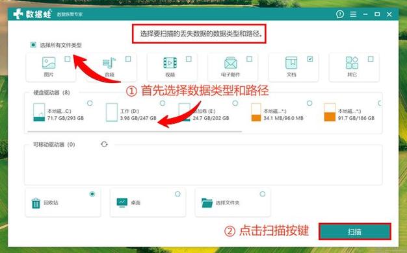Check the 电子邮件 file type checkbox
Image resolution: width=407 pixels, height=253 pixels.
click(249, 59)
